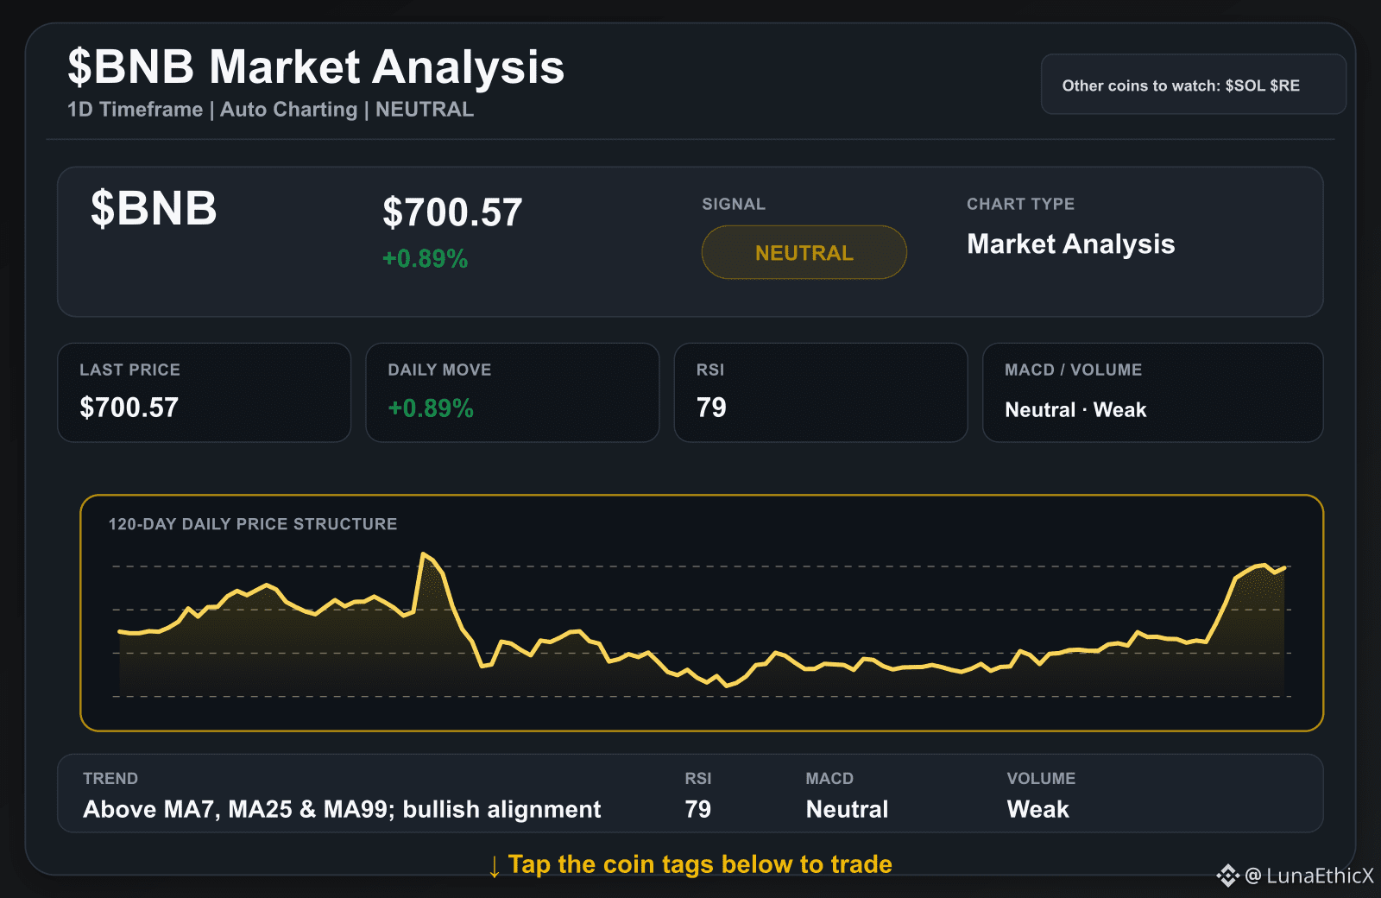Click the NEUTRAL signal badge
This screenshot has width=1381, height=898.
click(x=804, y=252)
